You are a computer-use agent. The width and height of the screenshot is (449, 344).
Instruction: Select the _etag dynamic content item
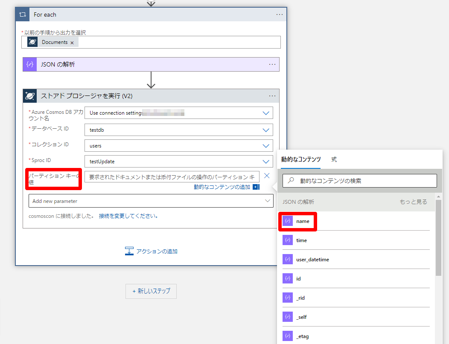(356, 336)
